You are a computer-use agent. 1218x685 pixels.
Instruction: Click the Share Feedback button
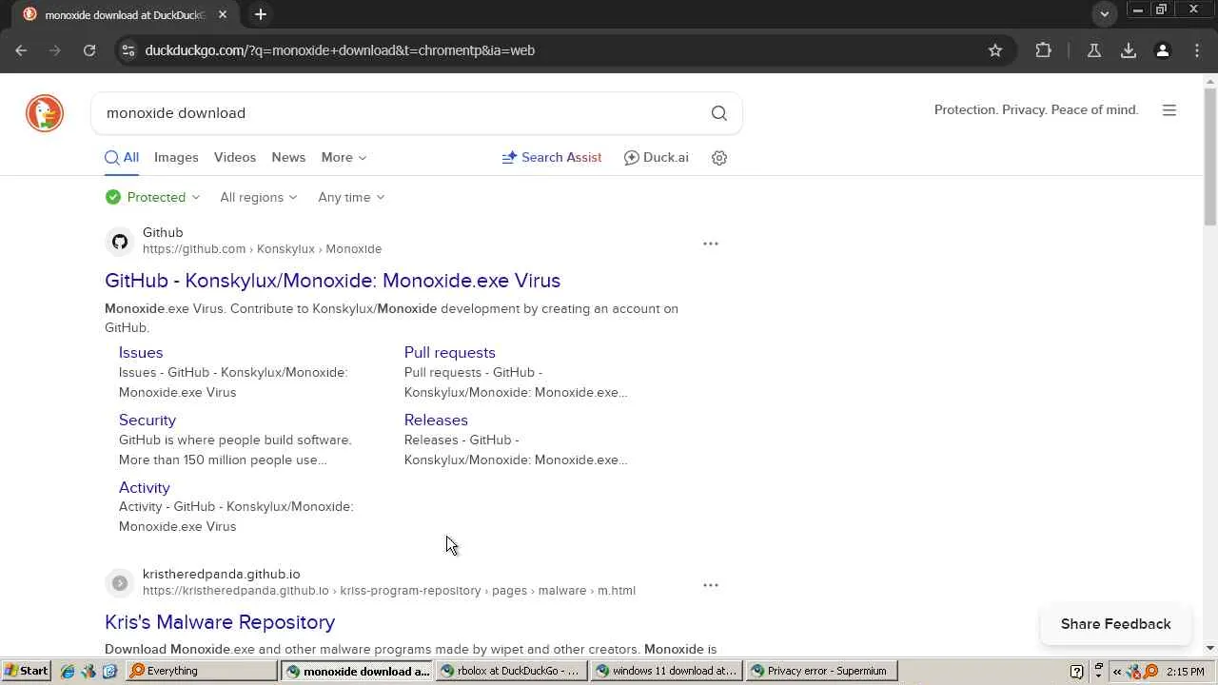pos(1116,624)
